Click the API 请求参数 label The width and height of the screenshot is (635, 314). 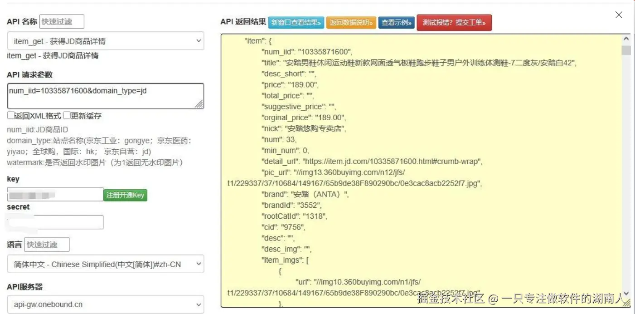(30, 75)
